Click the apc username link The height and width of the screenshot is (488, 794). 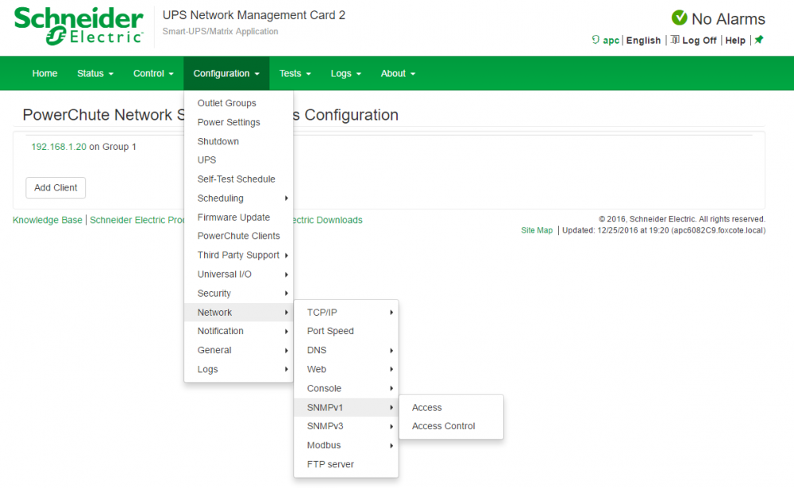[611, 40]
